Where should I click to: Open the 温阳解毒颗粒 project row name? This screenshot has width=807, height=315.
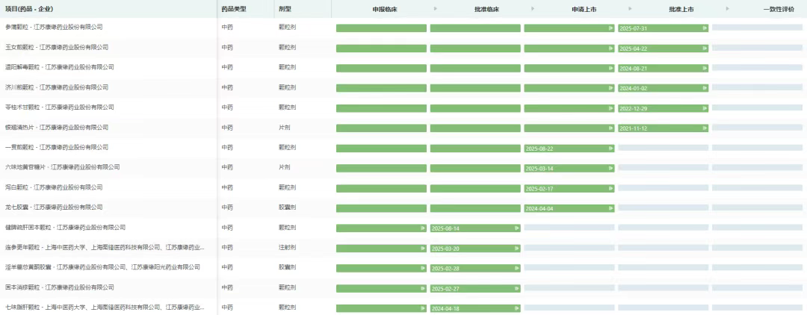tap(59, 67)
